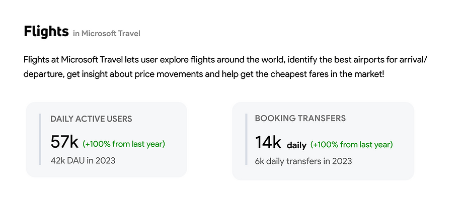Click the DAILY ACTIVE USERS label

click(91, 119)
